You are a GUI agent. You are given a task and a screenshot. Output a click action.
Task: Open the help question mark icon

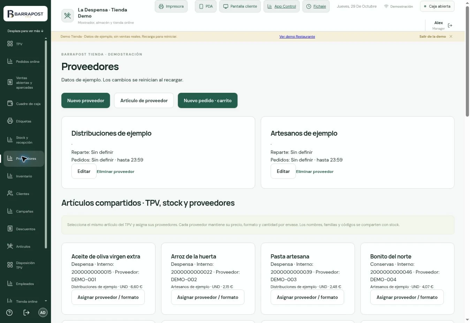[9, 313]
